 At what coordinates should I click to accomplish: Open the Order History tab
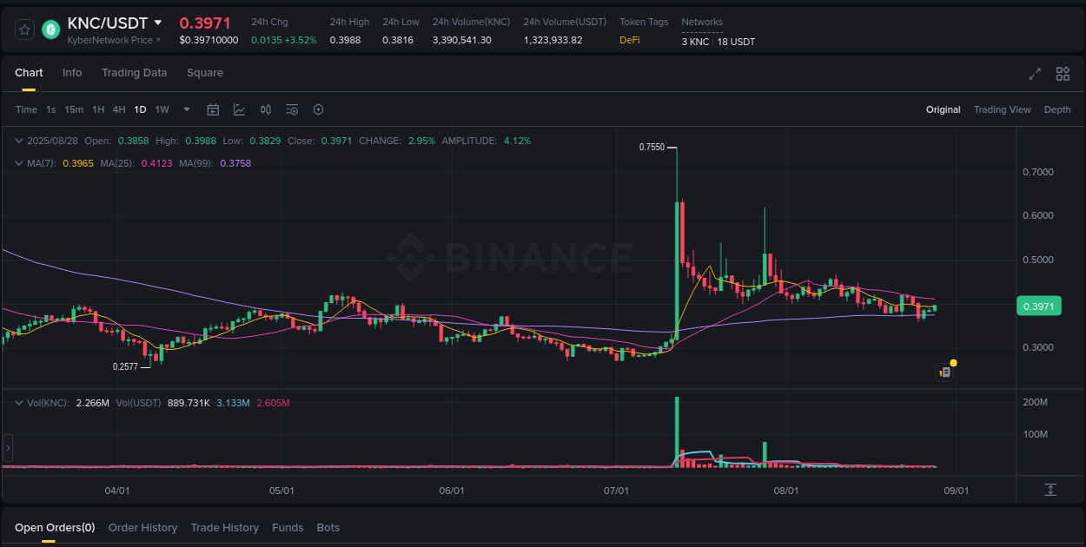[x=142, y=527]
